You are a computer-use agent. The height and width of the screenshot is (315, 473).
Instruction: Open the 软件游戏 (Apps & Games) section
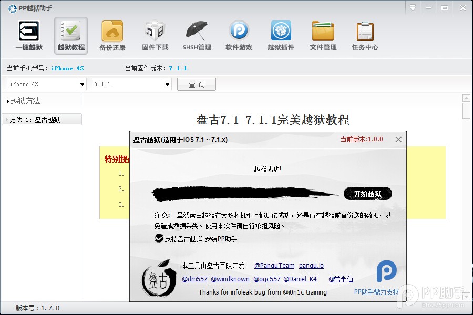(x=239, y=35)
